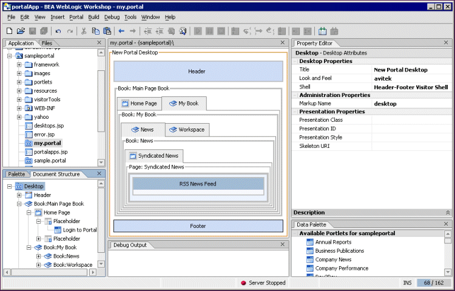Click the Paste clipboard icon
Viewport: 455px width, 291px height.
[x=107, y=31]
